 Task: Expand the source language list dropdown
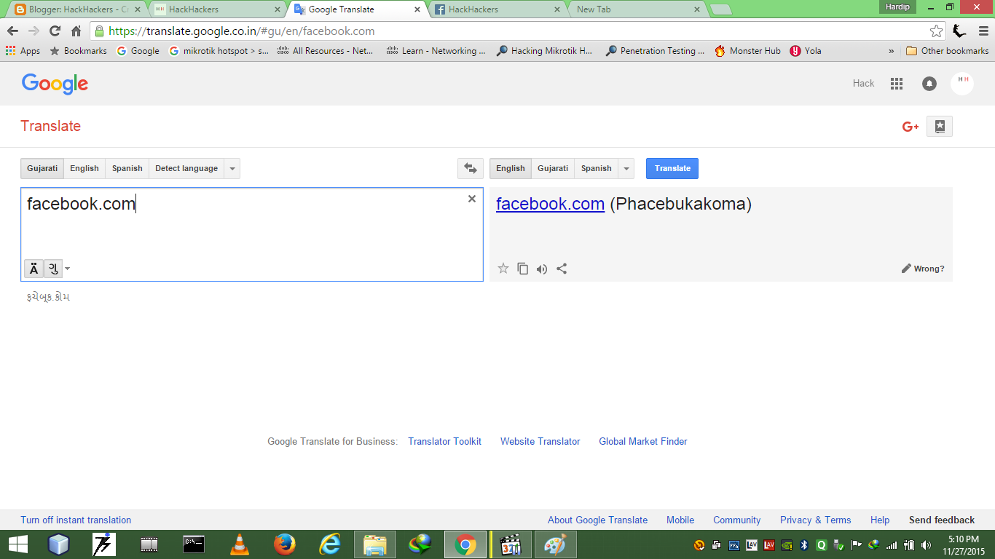point(232,168)
